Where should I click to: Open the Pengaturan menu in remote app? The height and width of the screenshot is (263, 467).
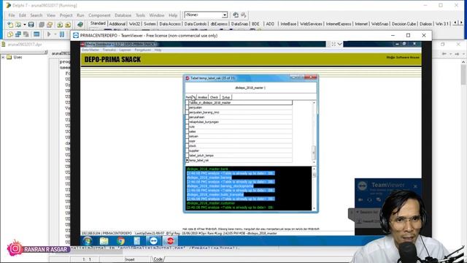[143, 50]
